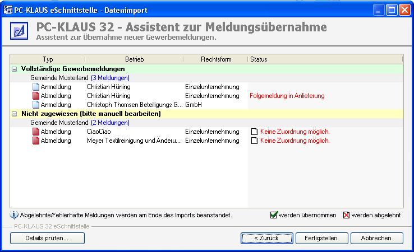Click the Christoph Thomsen Anmeldung document icon
The width and height of the screenshot is (414, 252).
point(36,105)
